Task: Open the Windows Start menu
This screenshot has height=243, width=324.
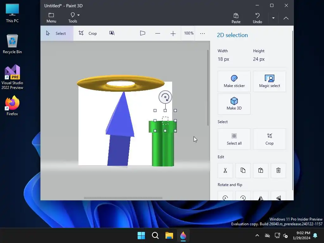Action: tap(141, 235)
